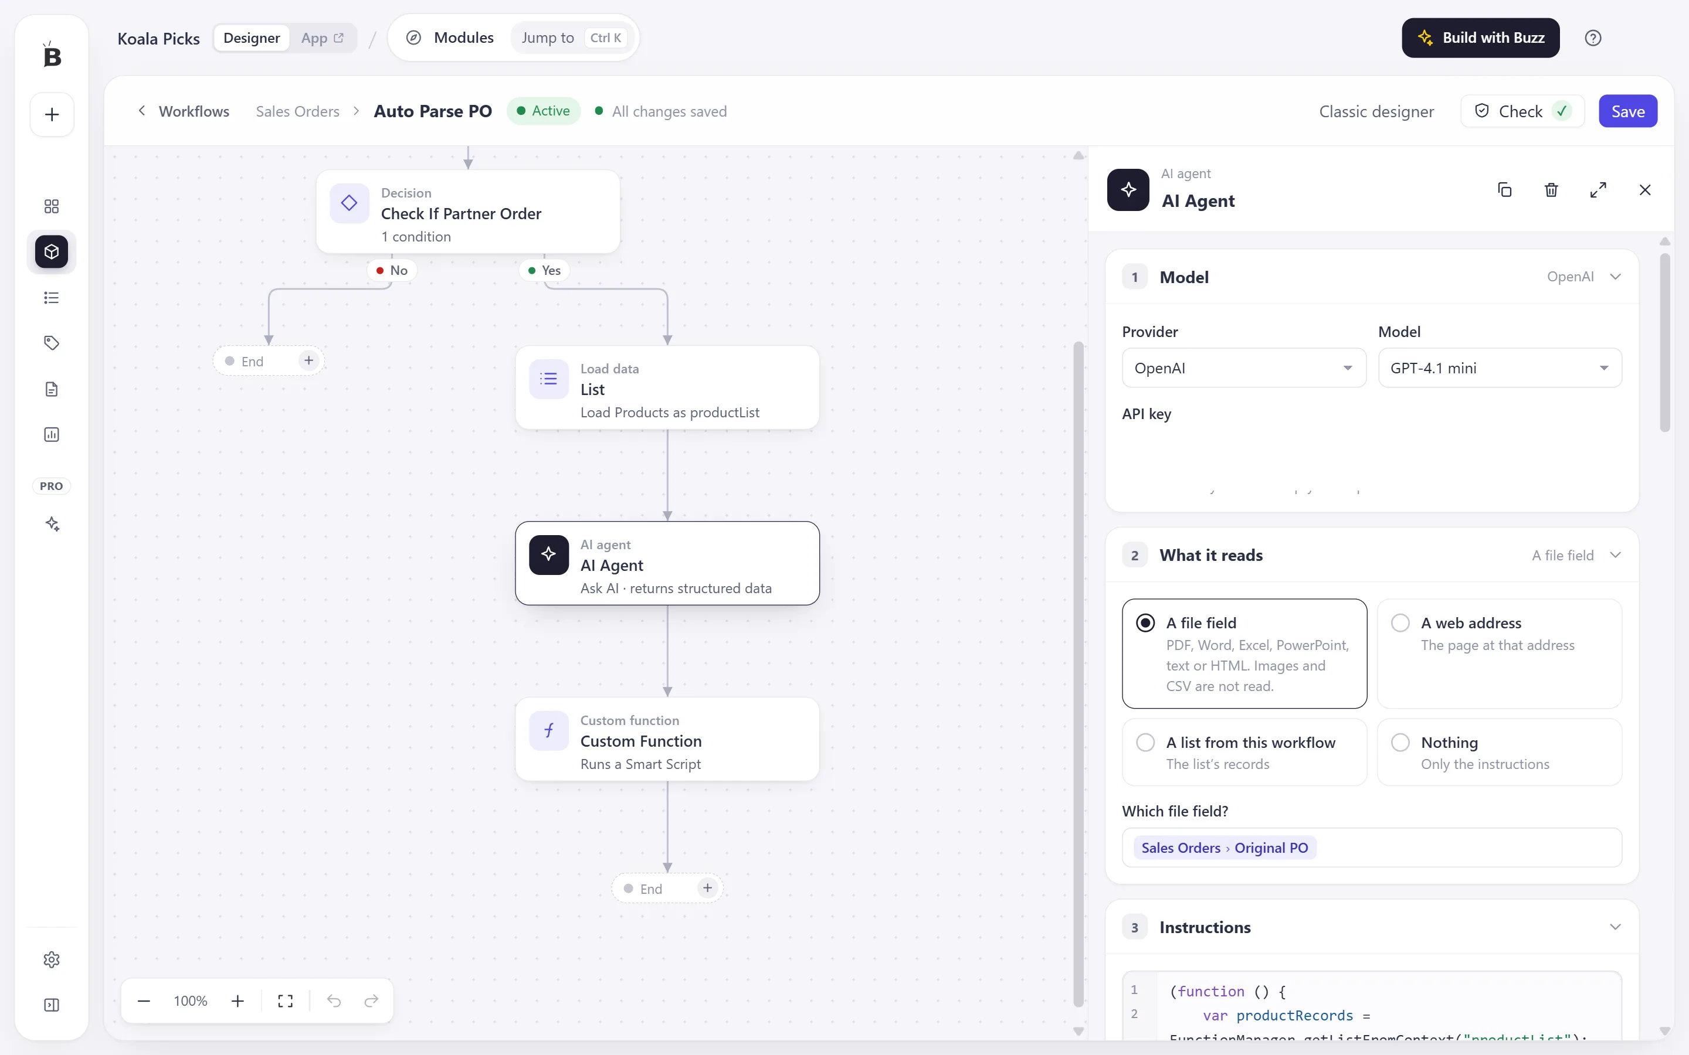Switch to the Designer tab
This screenshot has width=1689, height=1055.
[251, 38]
